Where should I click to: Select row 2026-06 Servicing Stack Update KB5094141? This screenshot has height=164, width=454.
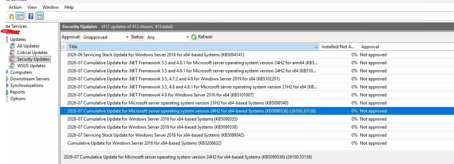257,55
